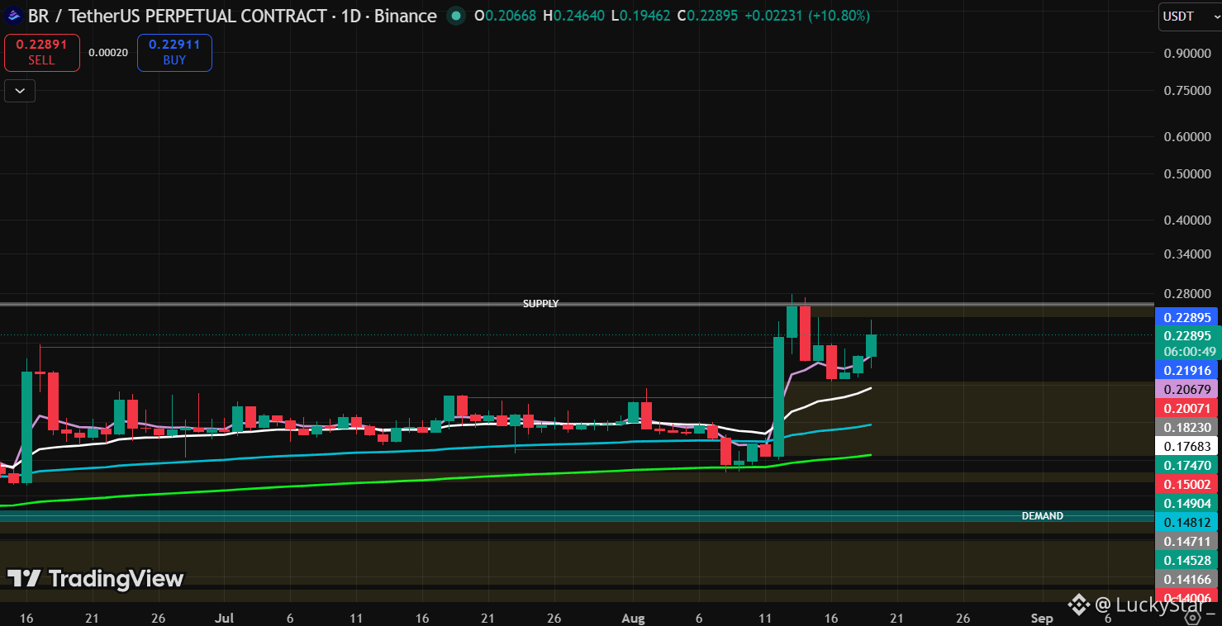Click the gray 0.18230 price label
This screenshot has height=626, width=1222.
pyautogui.click(x=1187, y=428)
